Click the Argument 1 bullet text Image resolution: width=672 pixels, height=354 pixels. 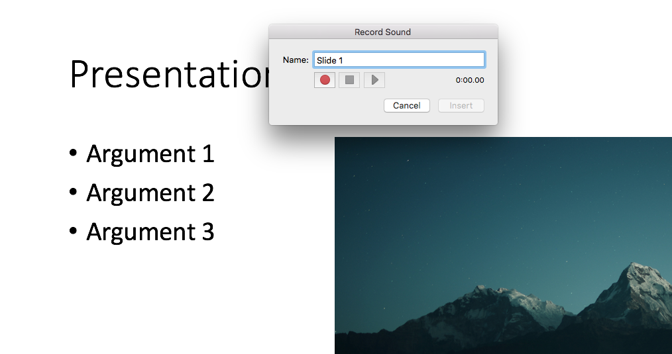[x=150, y=154]
